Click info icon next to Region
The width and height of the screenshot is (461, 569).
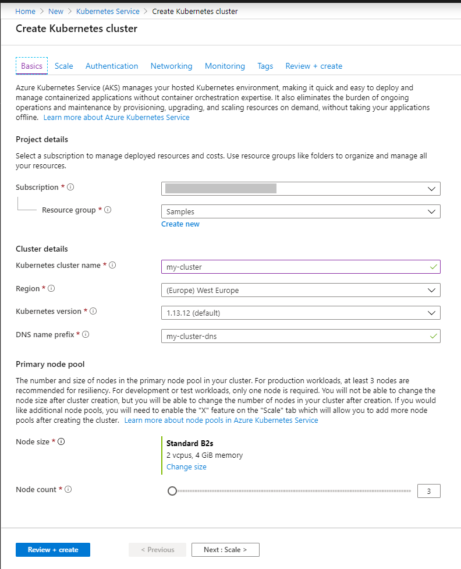(52, 288)
